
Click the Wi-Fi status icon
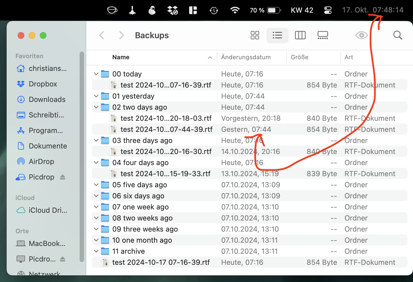click(x=235, y=10)
